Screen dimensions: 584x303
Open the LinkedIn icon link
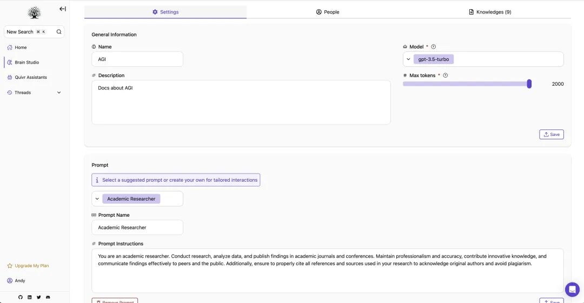pyautogui.click(x=29, y=297)
